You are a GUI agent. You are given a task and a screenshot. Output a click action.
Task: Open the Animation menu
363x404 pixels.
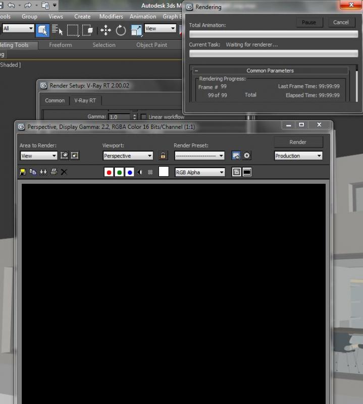(x=143, y=17)
